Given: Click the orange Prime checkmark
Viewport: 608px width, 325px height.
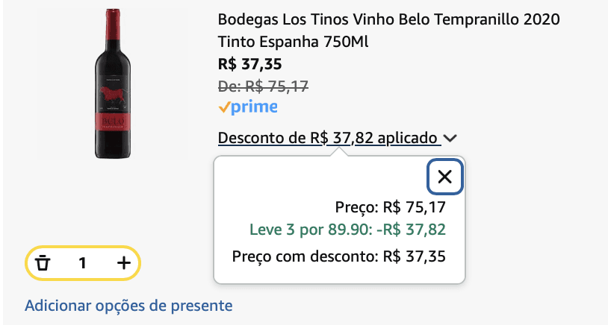Looking at the screenshot, I should tap(224, 107).
